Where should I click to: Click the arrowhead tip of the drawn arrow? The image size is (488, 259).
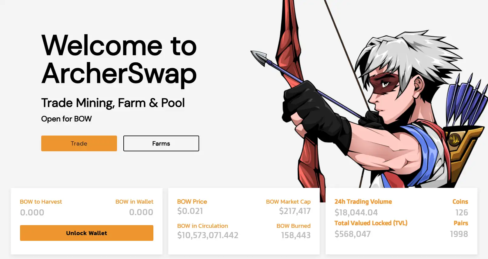[258, 57]
